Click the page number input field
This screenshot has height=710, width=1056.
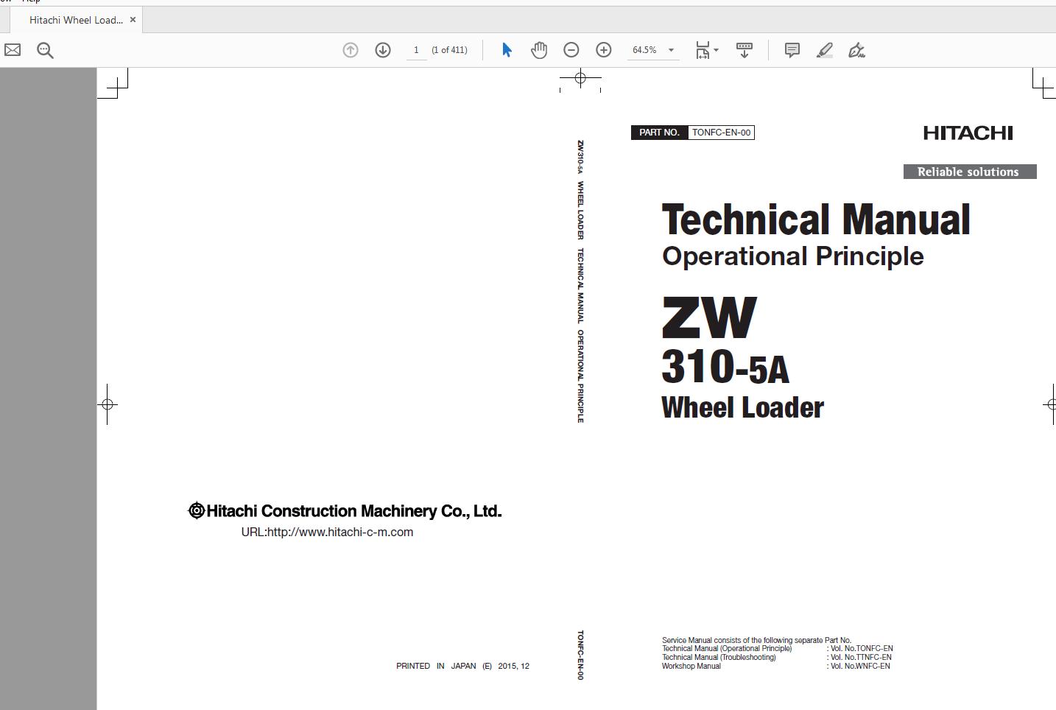pyautogui.click(x=416, y=50)
